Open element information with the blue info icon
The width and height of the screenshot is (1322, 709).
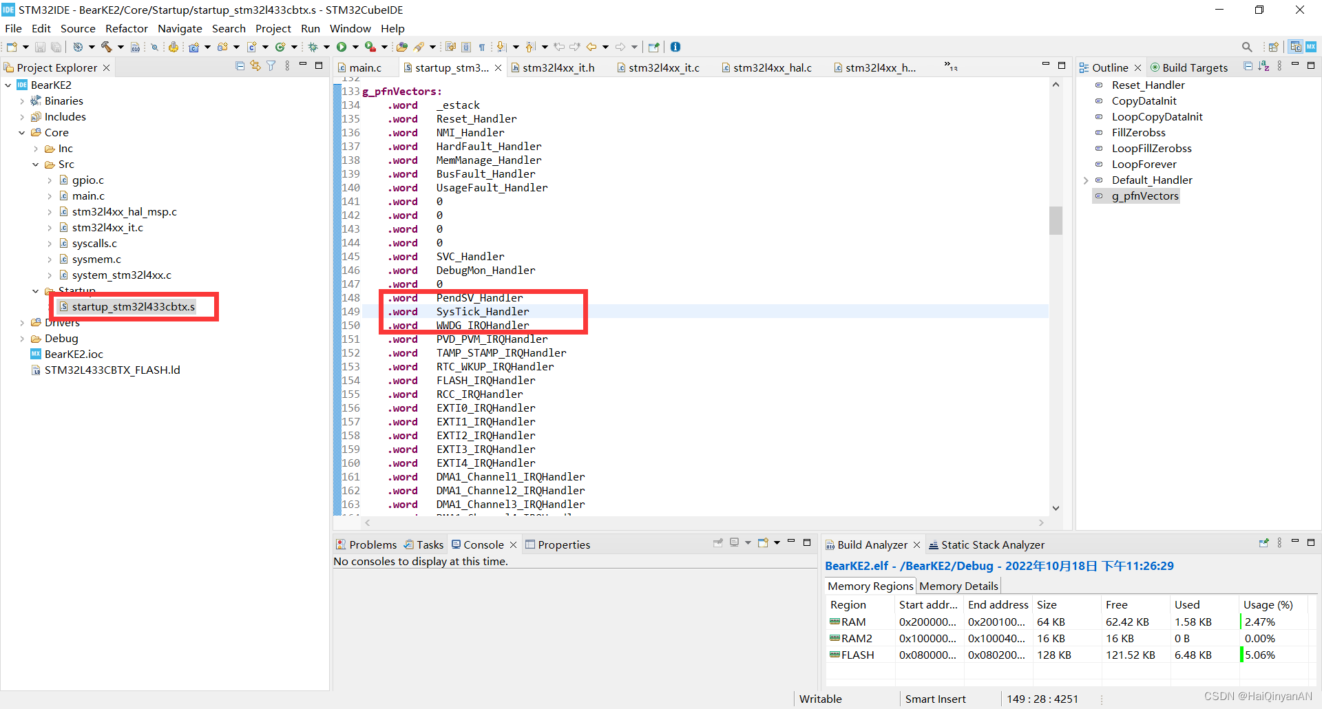[675, 47]
